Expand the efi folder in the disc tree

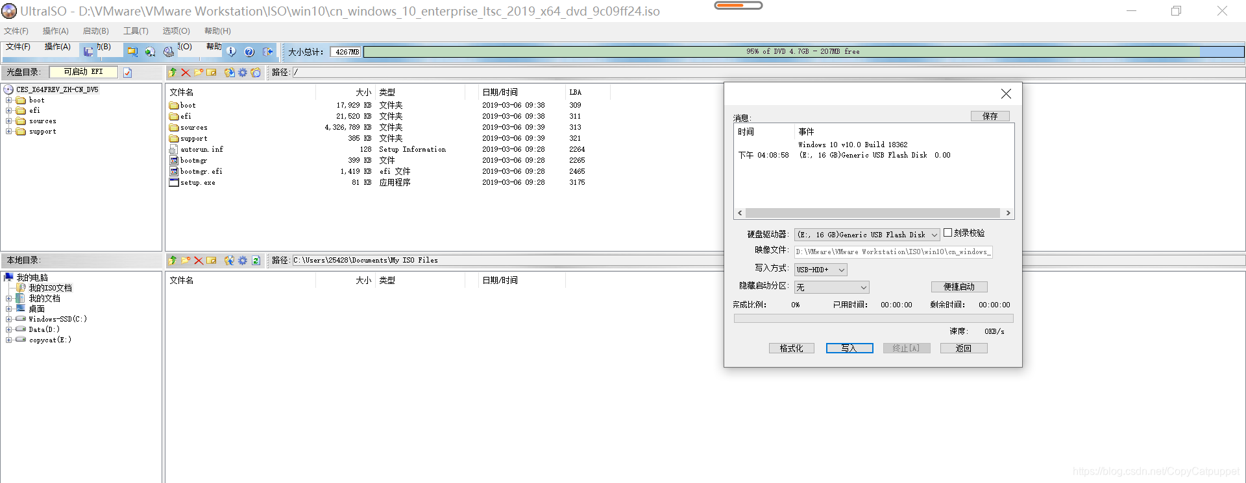(9, 111)
